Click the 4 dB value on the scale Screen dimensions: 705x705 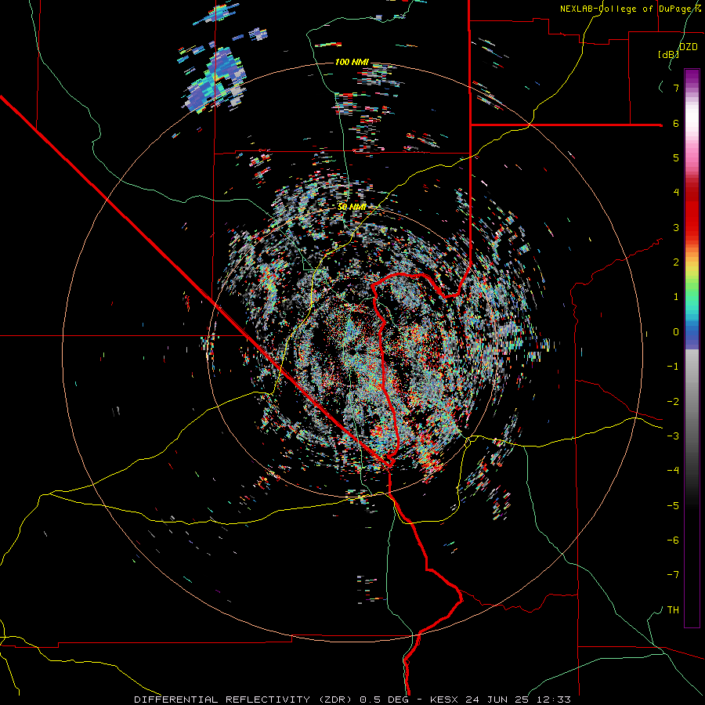pyautogui.click(x=676, y=193)
